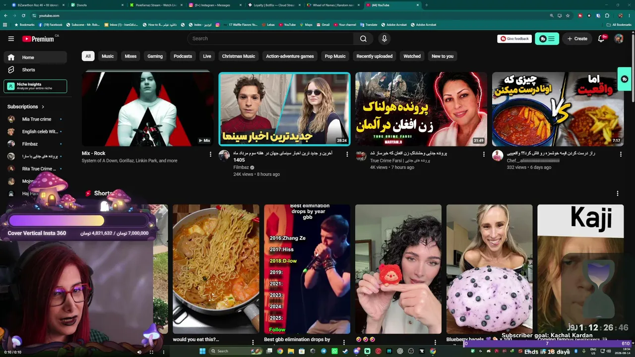Open OBS Studio from the taskbar
635x357 pixels.
[x=411, y=351]
